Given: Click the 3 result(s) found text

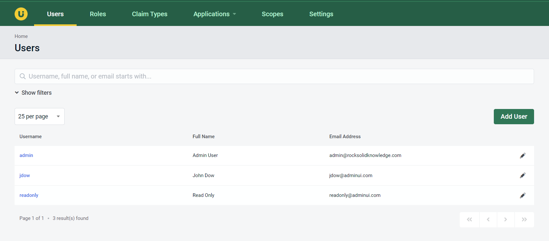Looking at the screenshot, I should point(70,218).
